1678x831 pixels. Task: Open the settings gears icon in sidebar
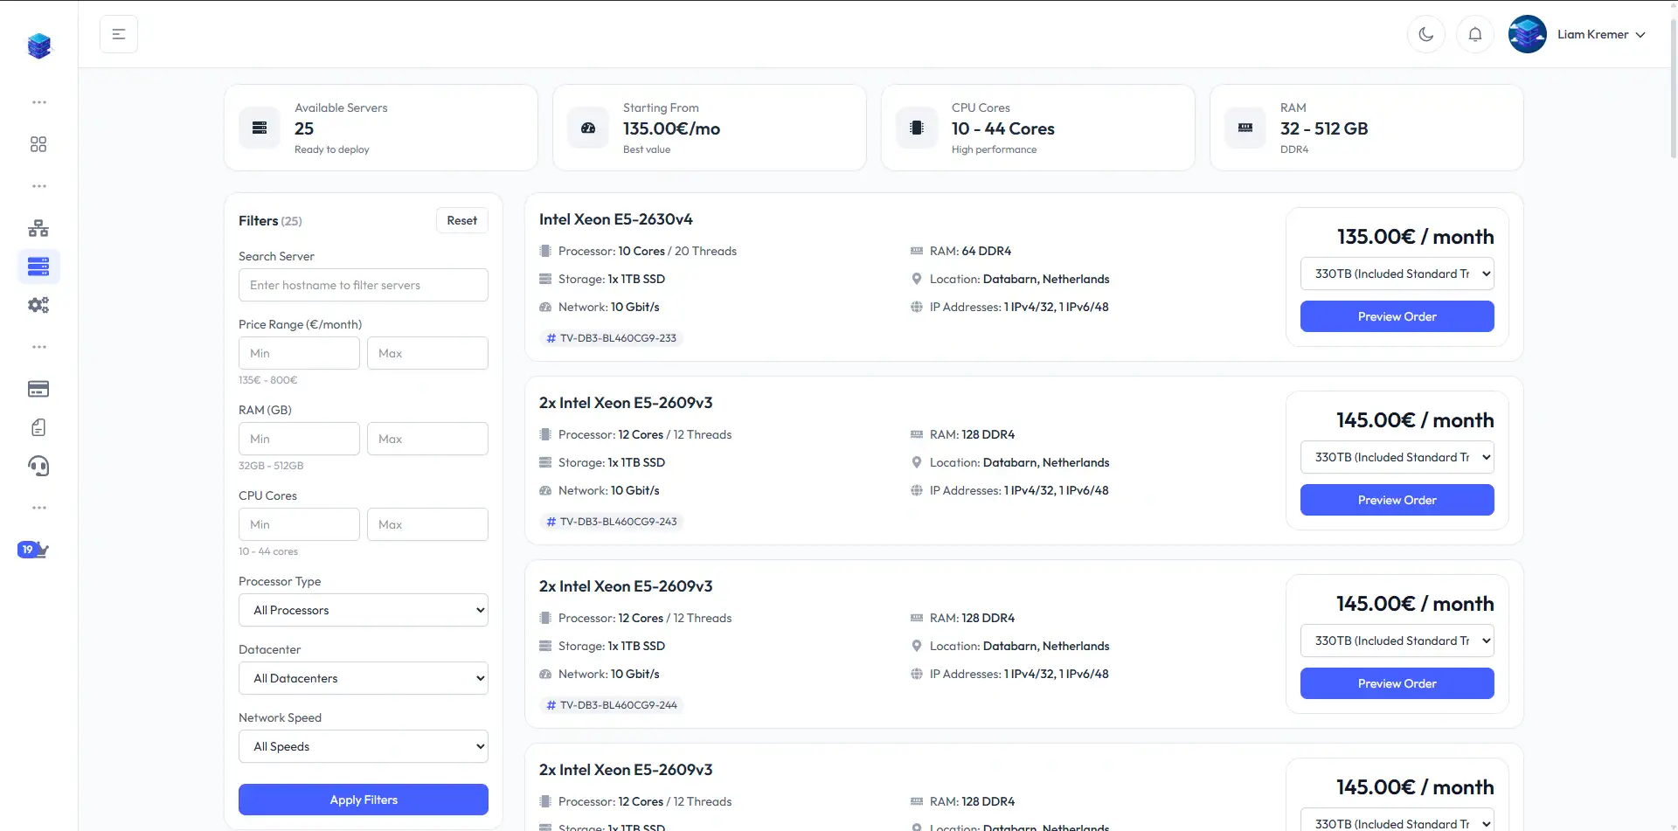pos(38,304)
